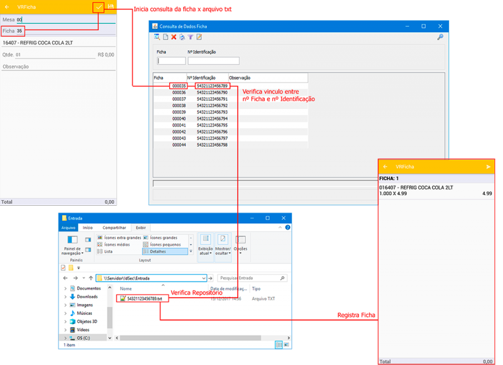Click the Observação field in VRFicha
Screen dimensions: 503x365
point(58,67)
